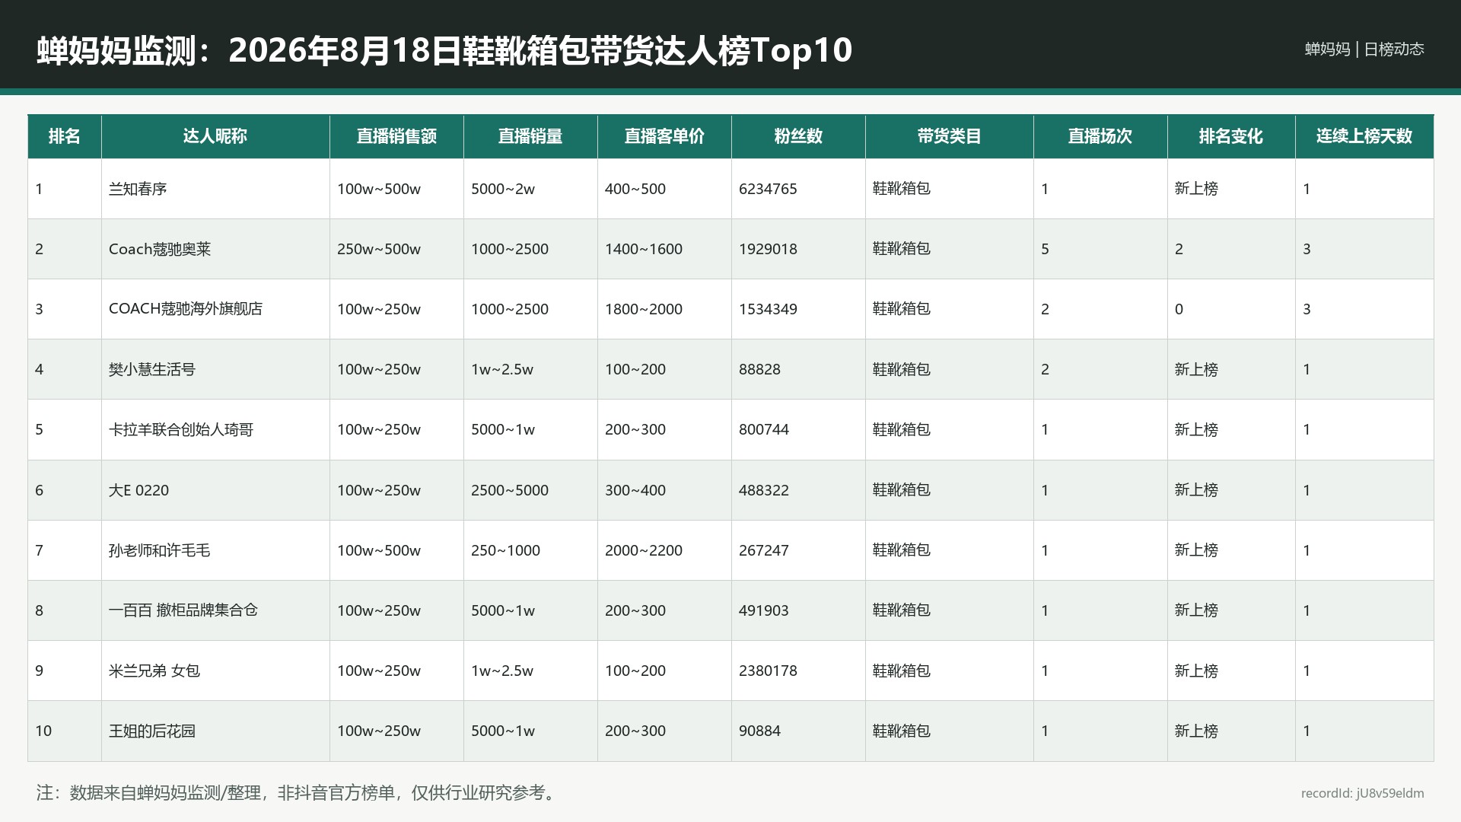
Task: Click the unit price 1800~2000
Action: (644, 309)
